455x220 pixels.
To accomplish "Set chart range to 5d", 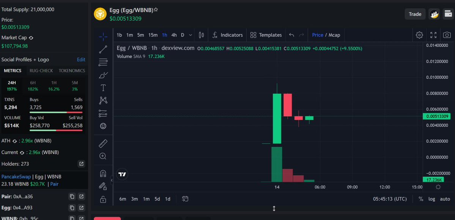I will click(157, 199).
